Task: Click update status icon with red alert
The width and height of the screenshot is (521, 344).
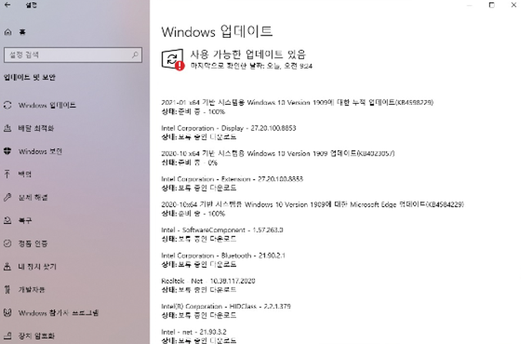Action: (172, 60)
